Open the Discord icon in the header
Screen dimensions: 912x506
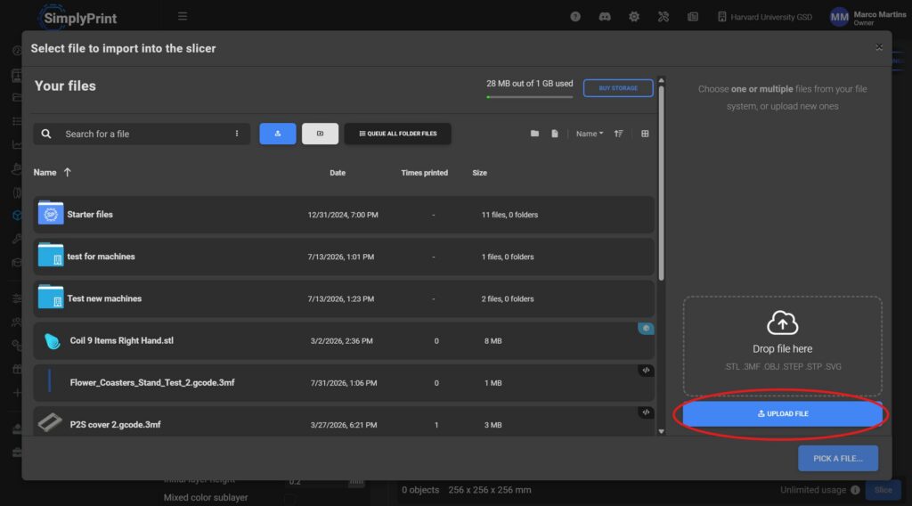605,17
